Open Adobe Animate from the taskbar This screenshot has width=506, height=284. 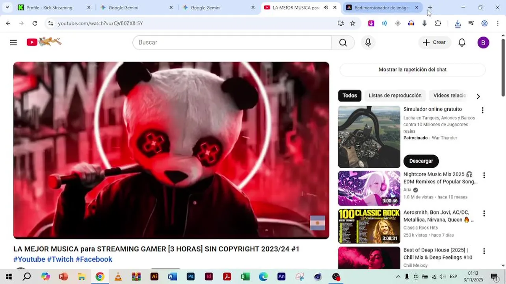[281, 277]
